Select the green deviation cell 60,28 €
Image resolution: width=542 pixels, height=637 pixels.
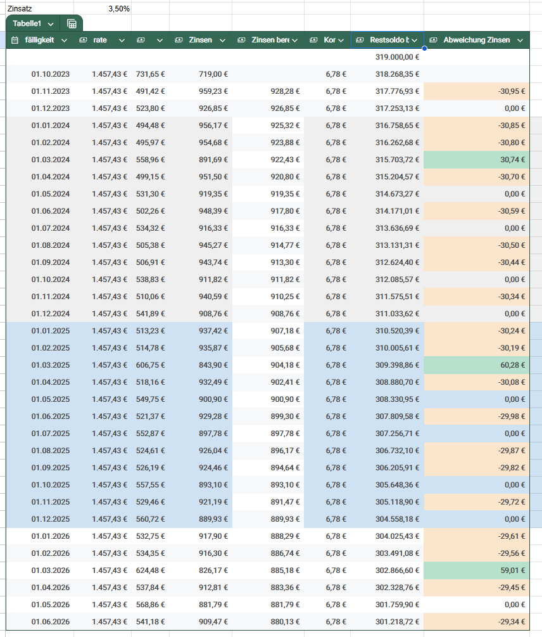click(477, 365)
